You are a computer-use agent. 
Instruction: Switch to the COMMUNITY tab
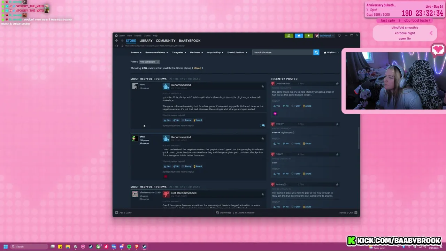[x=166, y=41]
